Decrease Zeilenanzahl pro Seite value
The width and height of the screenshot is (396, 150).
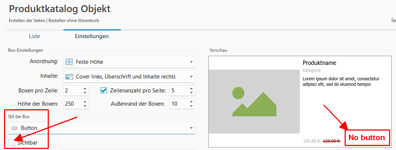point(191,92)
